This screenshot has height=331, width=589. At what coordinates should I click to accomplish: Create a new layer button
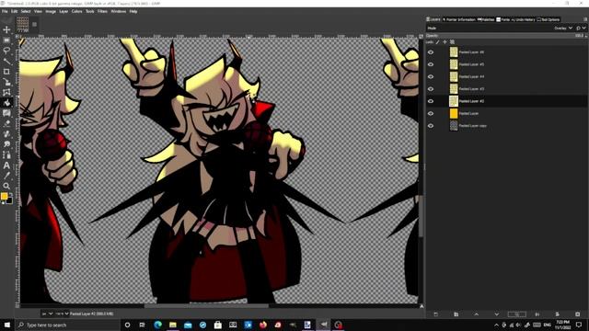(435, 314)
